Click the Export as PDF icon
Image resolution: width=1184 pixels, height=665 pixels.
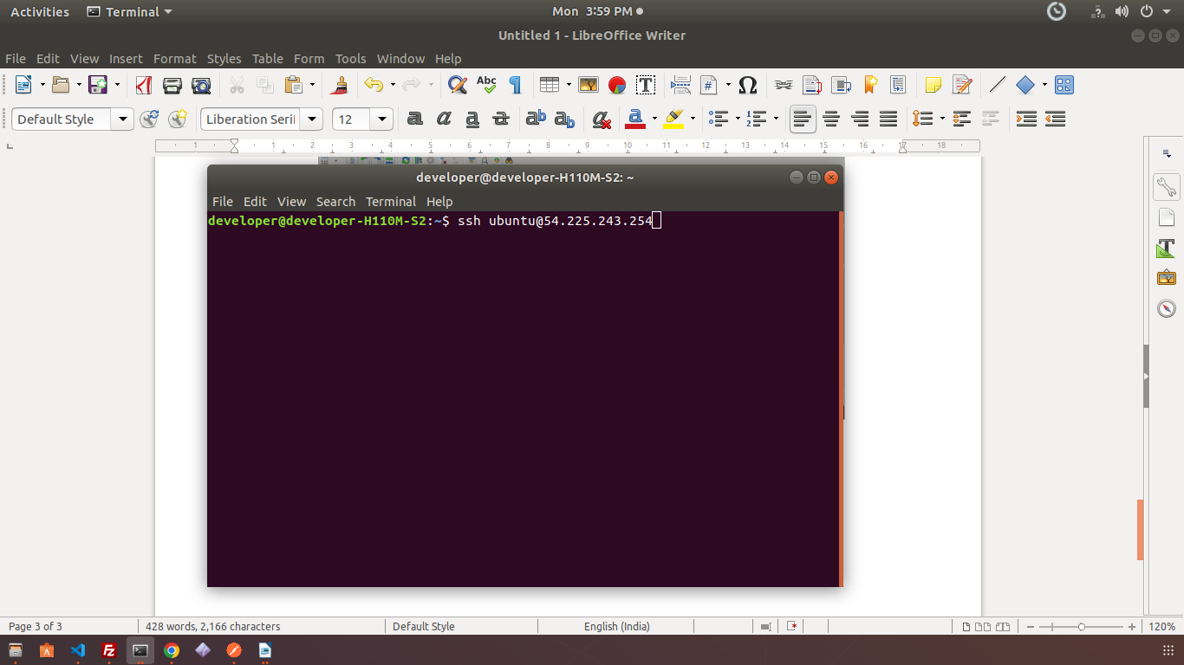[144, 85]
